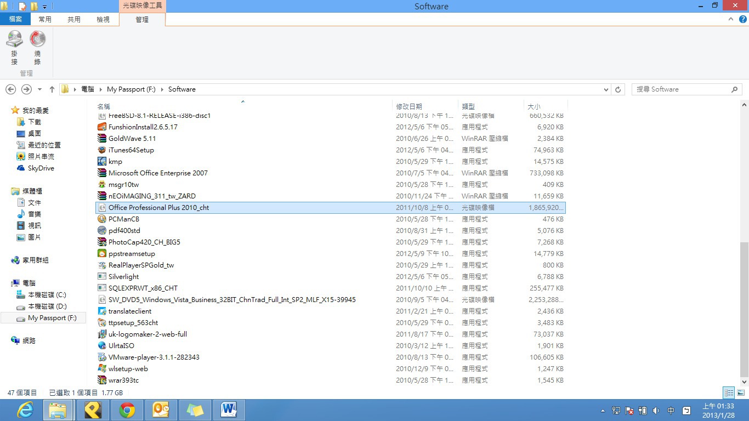Open 下載 in the navigation pane
Image resolution: width=749 pixels, height=421 pixels.
35,122
